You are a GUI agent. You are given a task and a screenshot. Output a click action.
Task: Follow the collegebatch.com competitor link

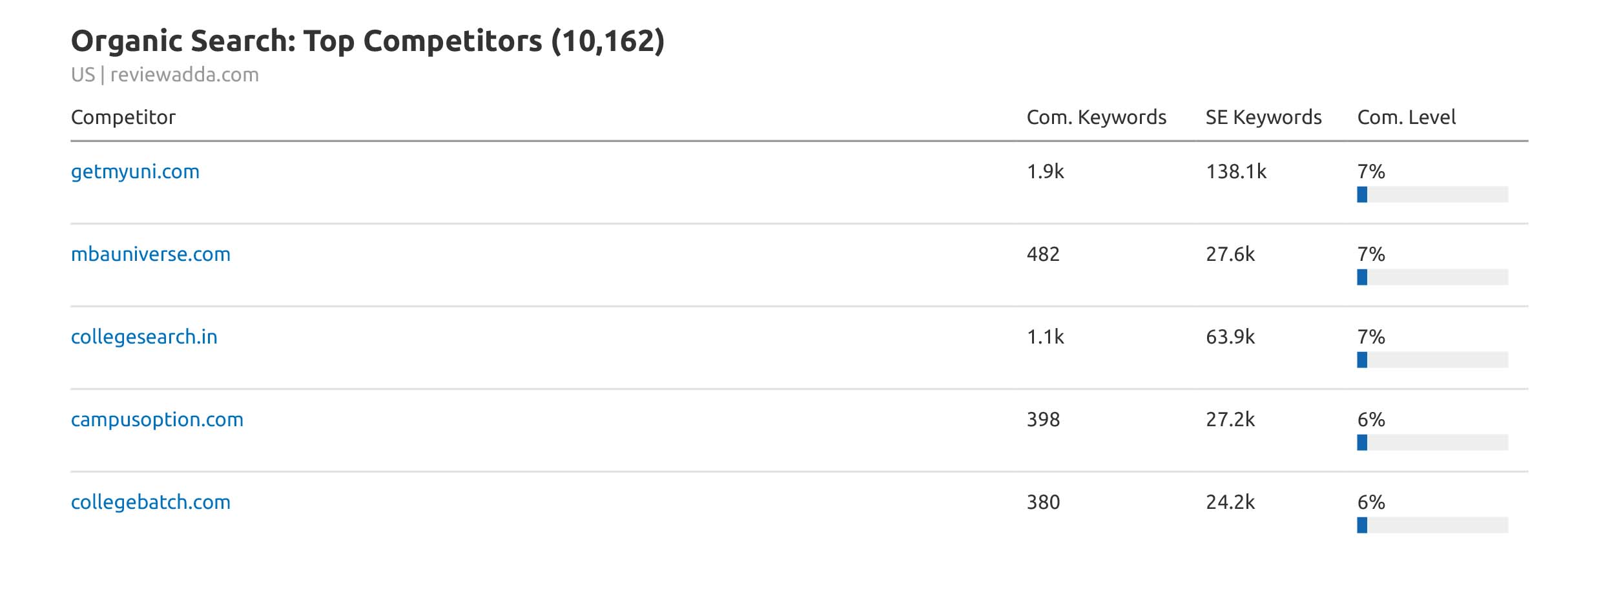coord(150,502)
